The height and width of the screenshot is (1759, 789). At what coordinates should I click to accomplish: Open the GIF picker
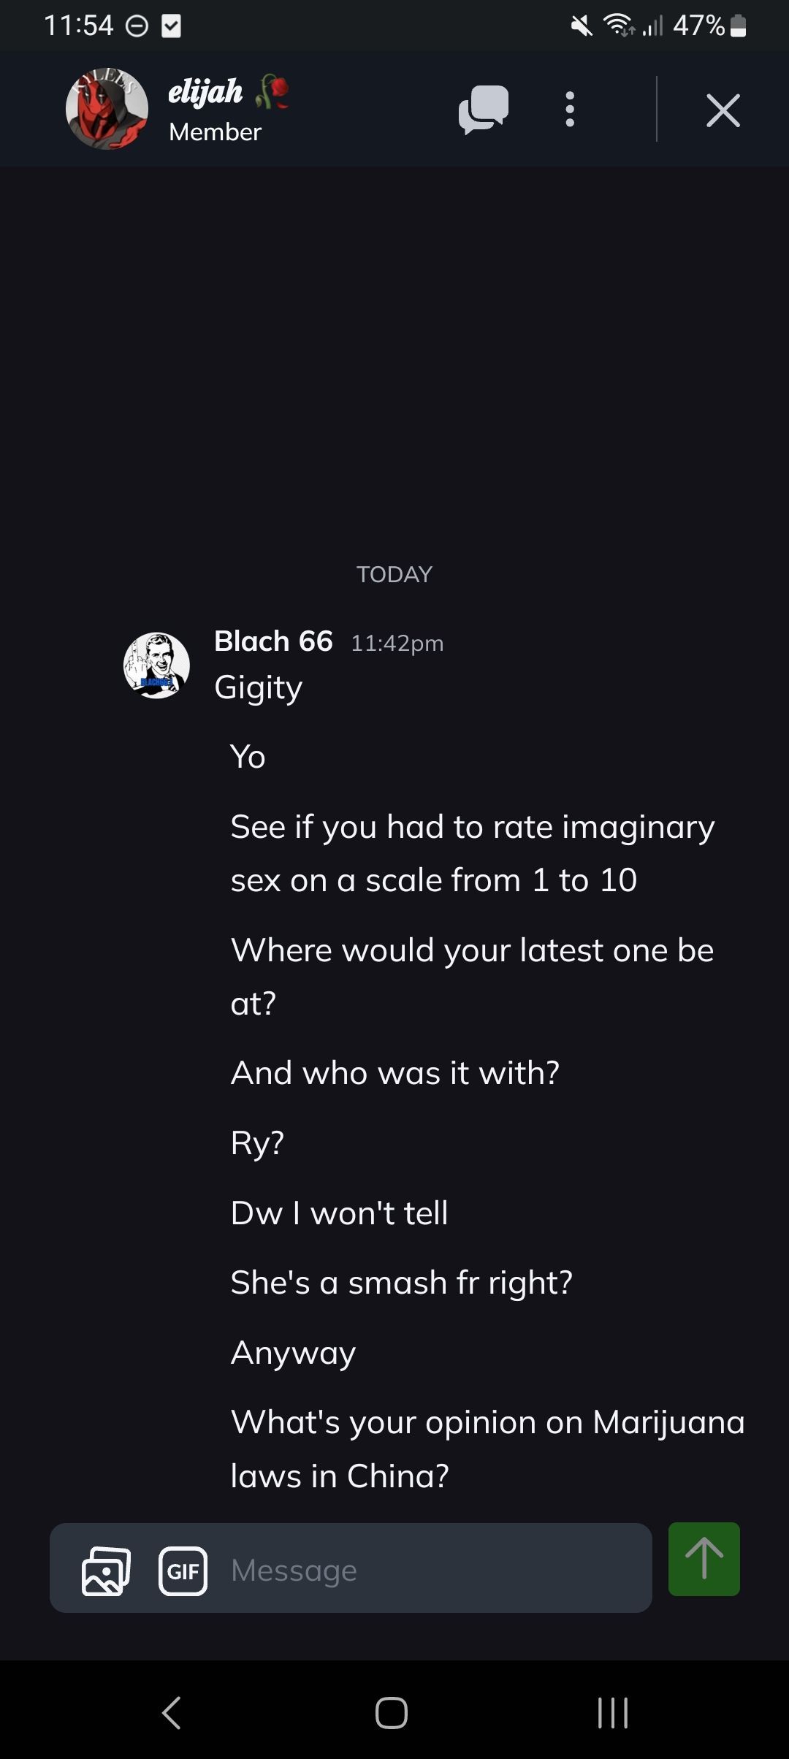[x=183, y=1571]
